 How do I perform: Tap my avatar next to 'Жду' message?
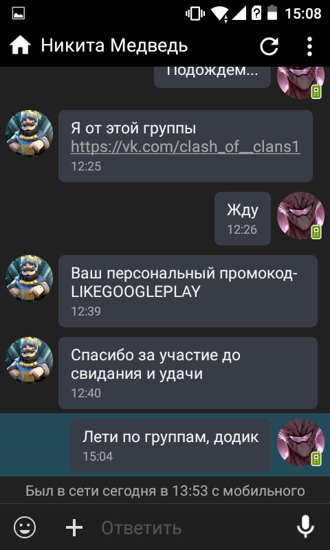tap(300, 215)
